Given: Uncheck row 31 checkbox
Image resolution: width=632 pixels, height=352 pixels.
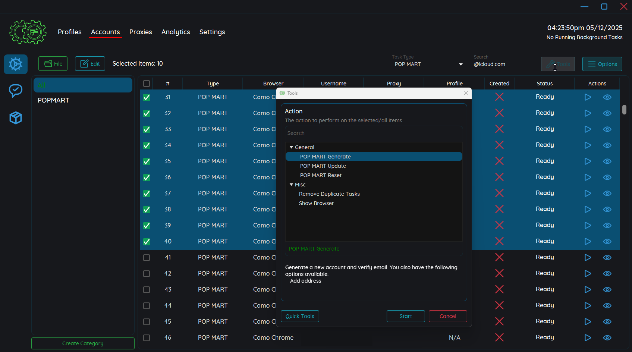Looking at the screenshot, I should point(147,97).
